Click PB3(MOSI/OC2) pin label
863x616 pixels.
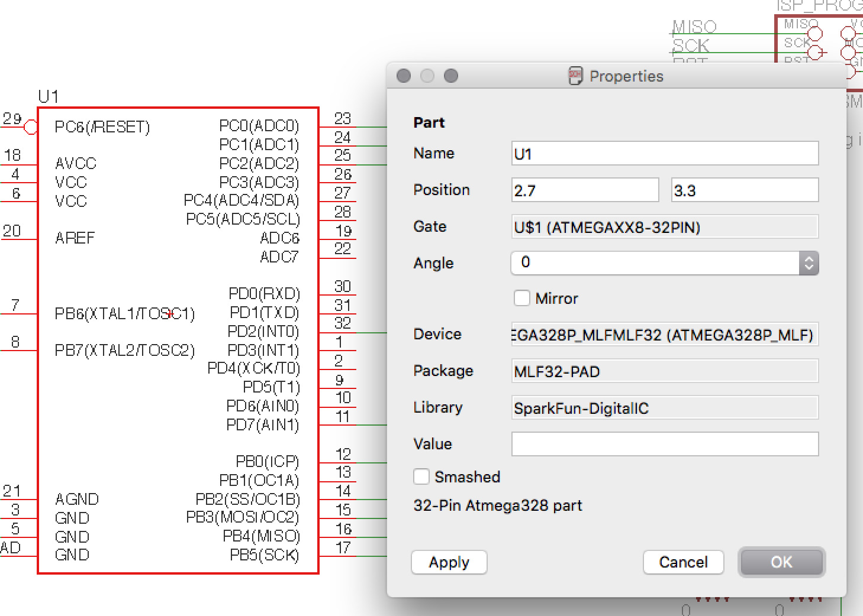pyautogui.click(x=243, y=517)
